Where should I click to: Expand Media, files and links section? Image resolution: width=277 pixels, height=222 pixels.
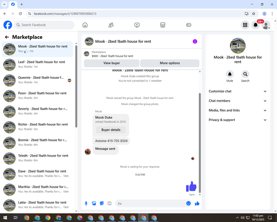coord(238,110)
